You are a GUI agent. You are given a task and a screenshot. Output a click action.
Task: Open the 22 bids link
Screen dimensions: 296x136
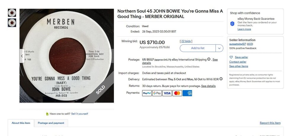tap(186, 41)
